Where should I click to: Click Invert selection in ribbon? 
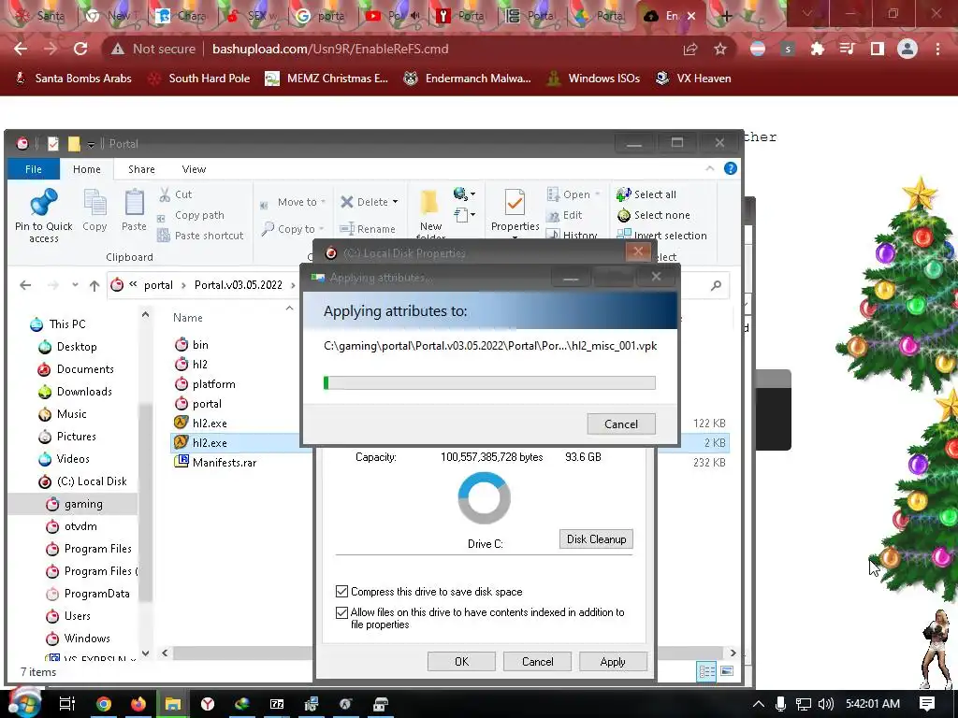tap(661, 235)
